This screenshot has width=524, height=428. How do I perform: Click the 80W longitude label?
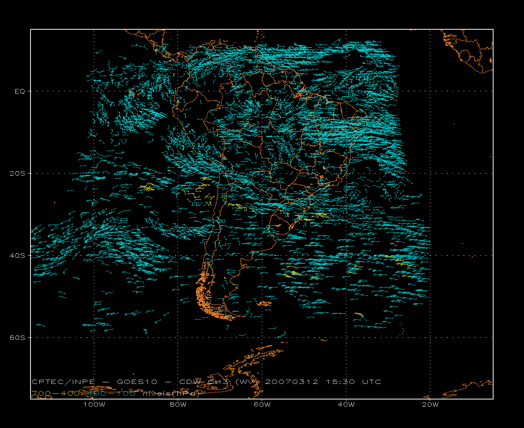pyautogui.click(x=178, y=404)
